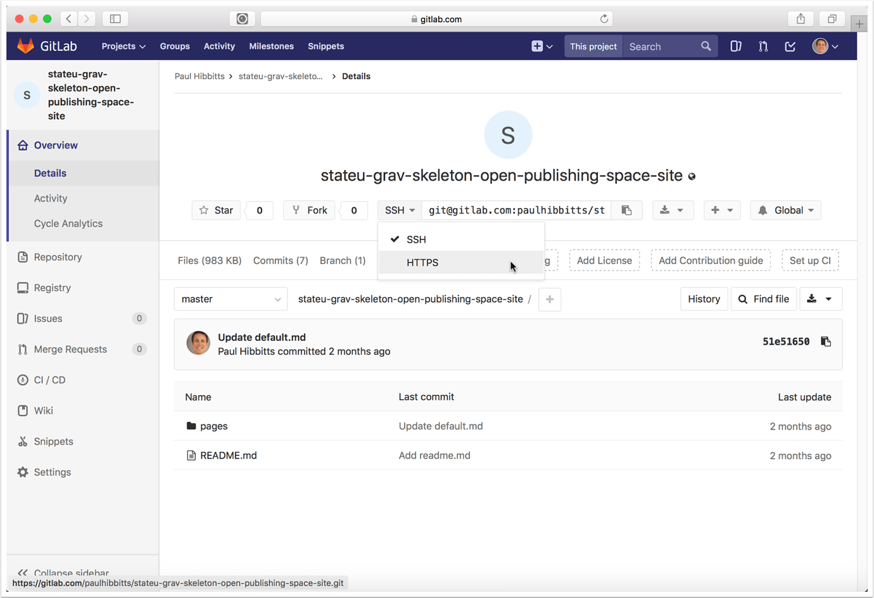Open merge requests from the navbar icon

click(x=763, y=46)
